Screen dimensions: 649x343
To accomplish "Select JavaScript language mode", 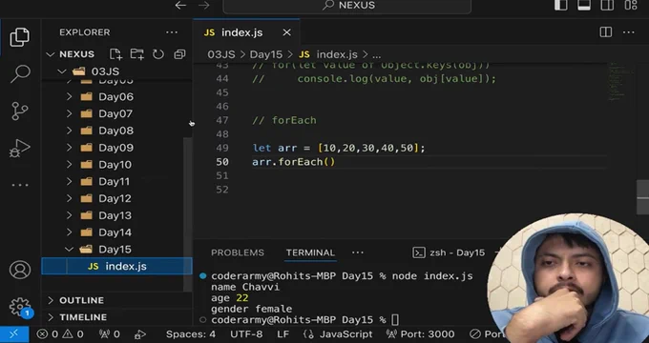I will tap(338, 333).
